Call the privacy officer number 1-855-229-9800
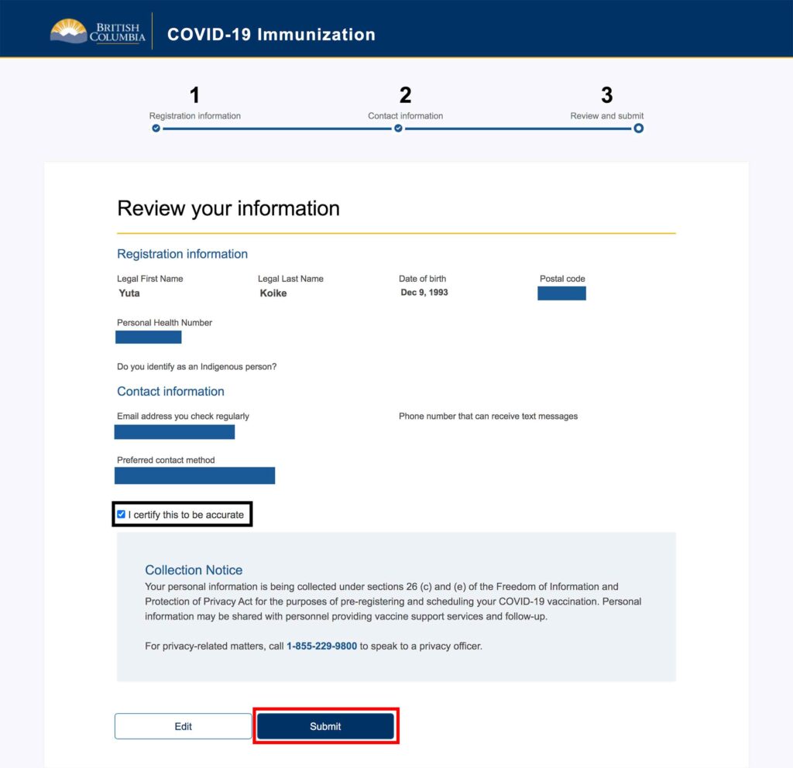The width and height of the screenshot is (793, 768). 321,646
